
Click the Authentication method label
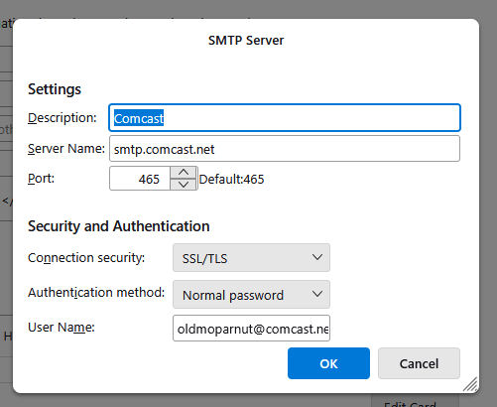pyautogui.click(x=96, y=293)
